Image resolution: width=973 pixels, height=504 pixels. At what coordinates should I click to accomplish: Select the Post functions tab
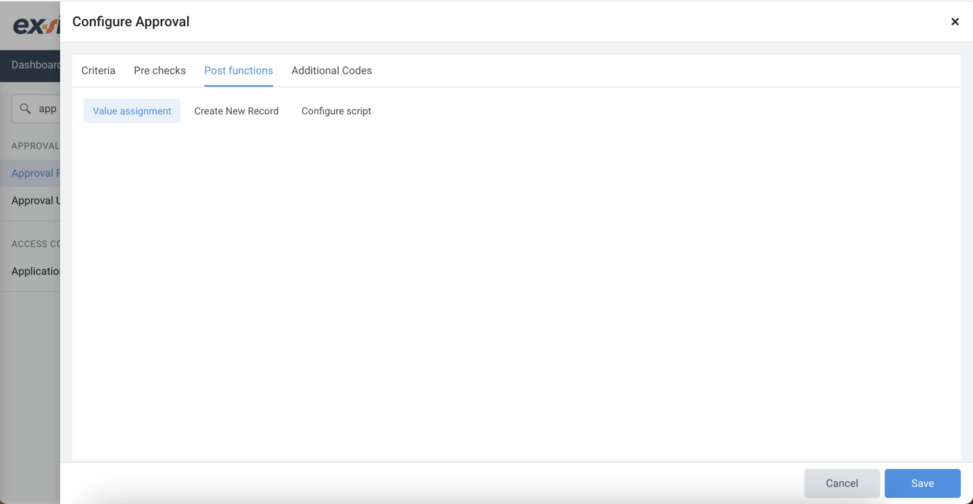click(239, 70)
